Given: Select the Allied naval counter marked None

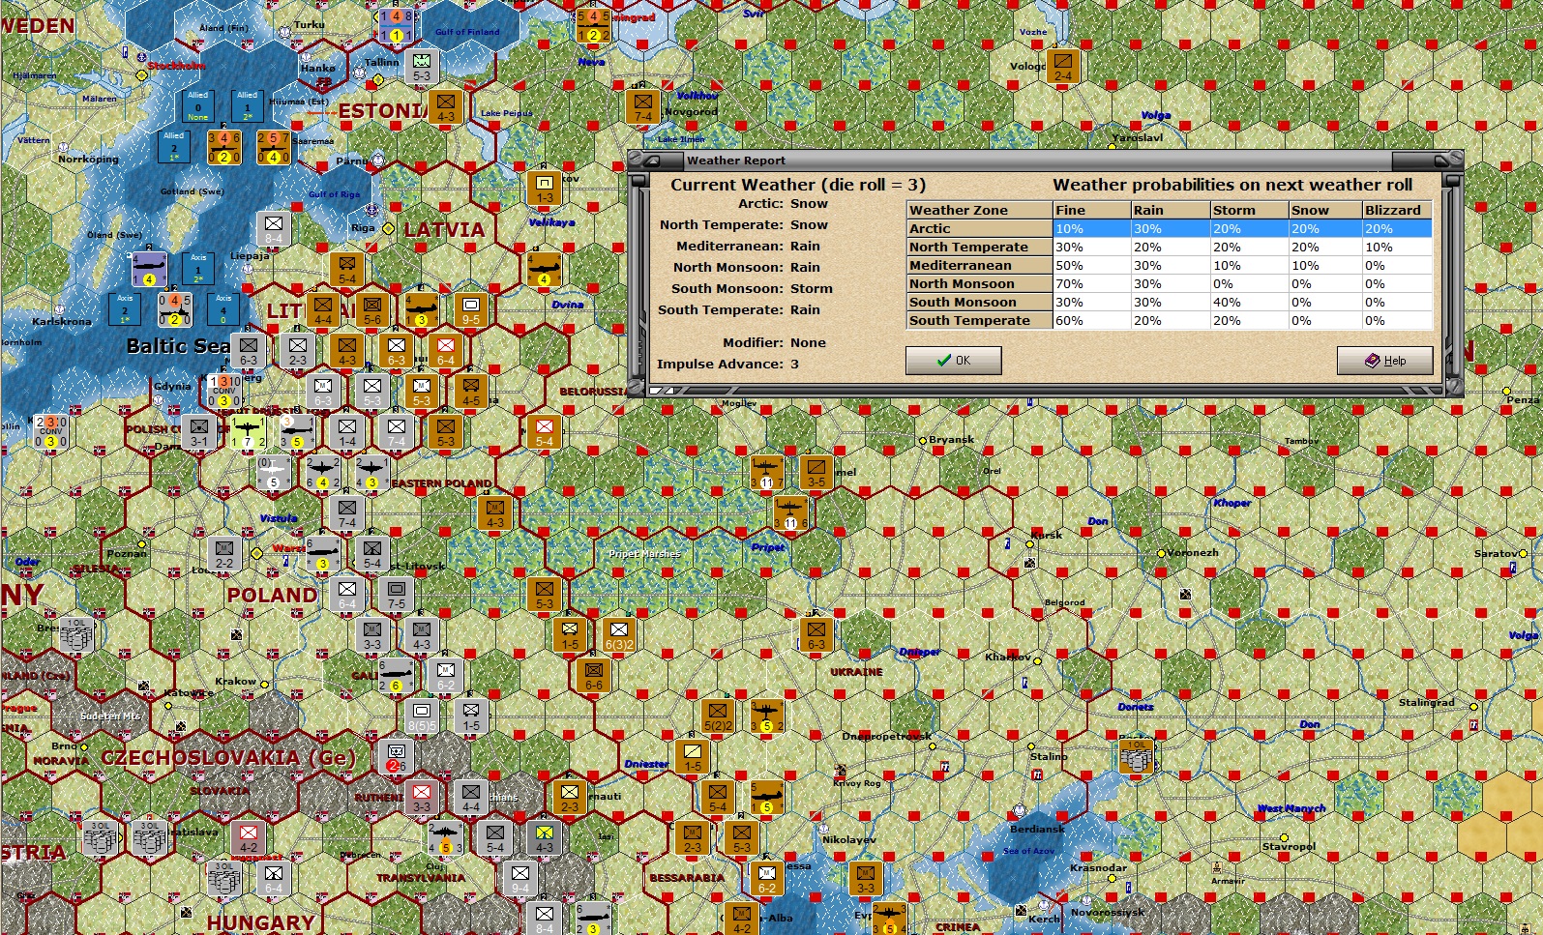Looking at the screenshot, I should point(198,107).
